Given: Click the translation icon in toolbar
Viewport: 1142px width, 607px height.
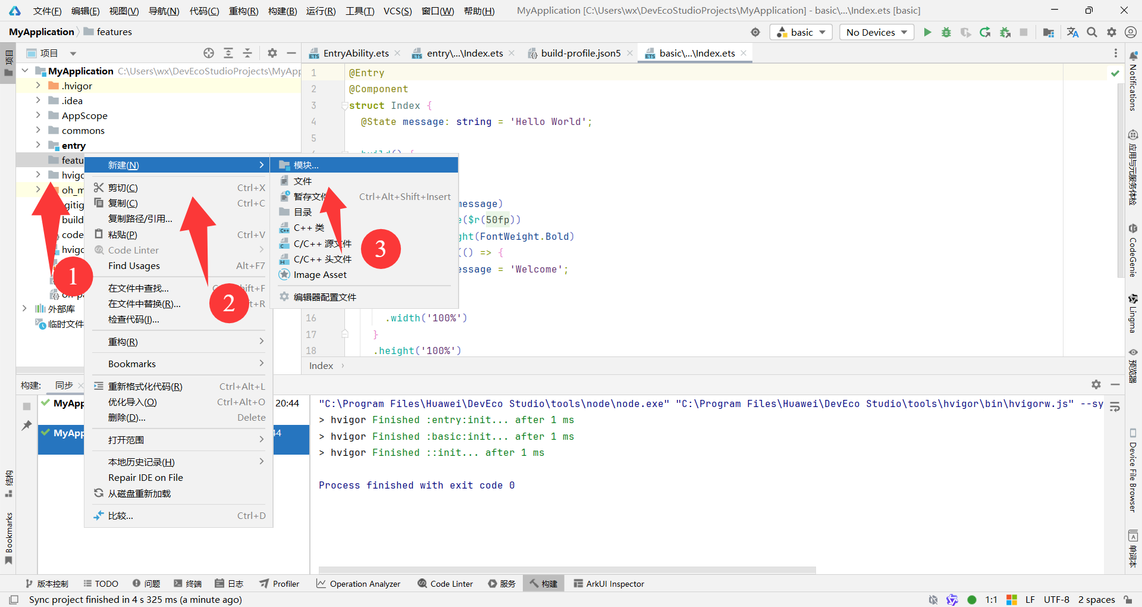Looking at the screenshot, I should 1072,32.
